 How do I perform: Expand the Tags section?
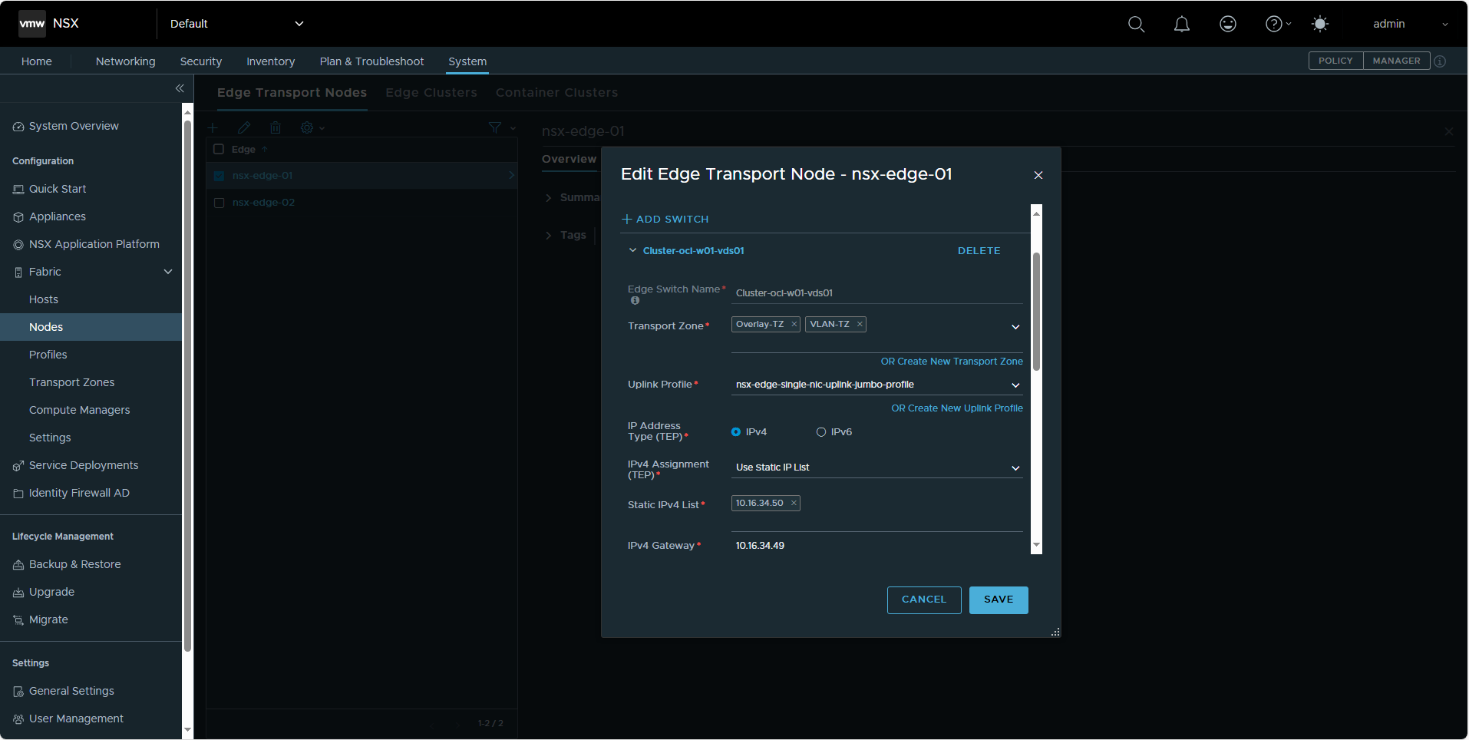tap(549, 235)
